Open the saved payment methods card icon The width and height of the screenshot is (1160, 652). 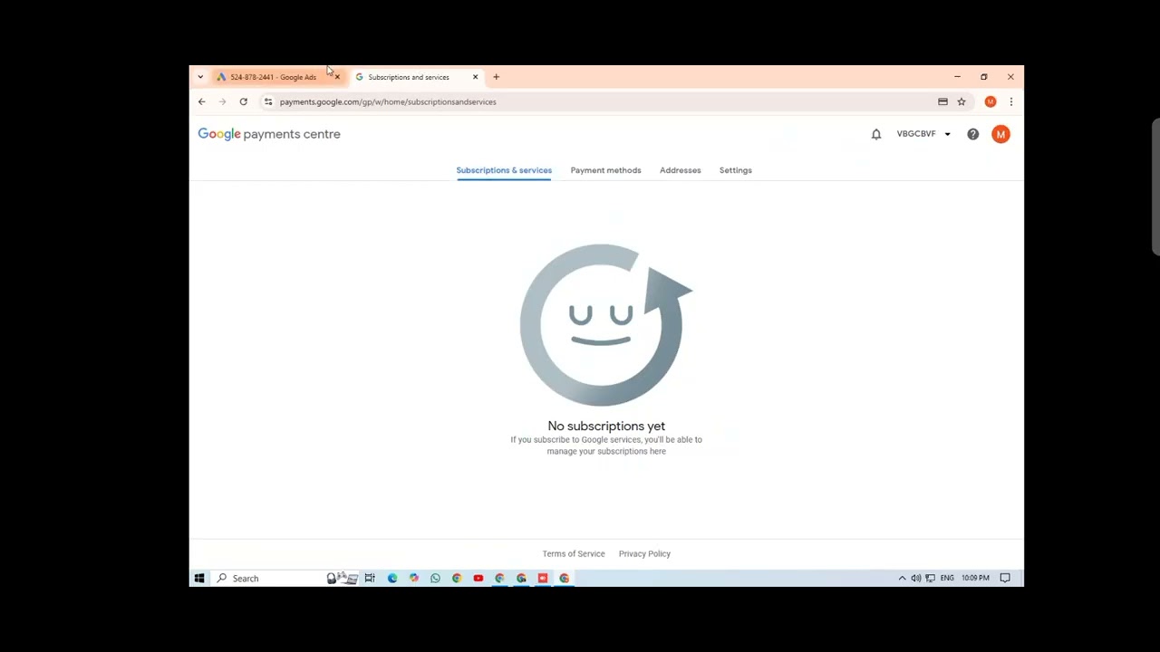[x=942, y=101]
